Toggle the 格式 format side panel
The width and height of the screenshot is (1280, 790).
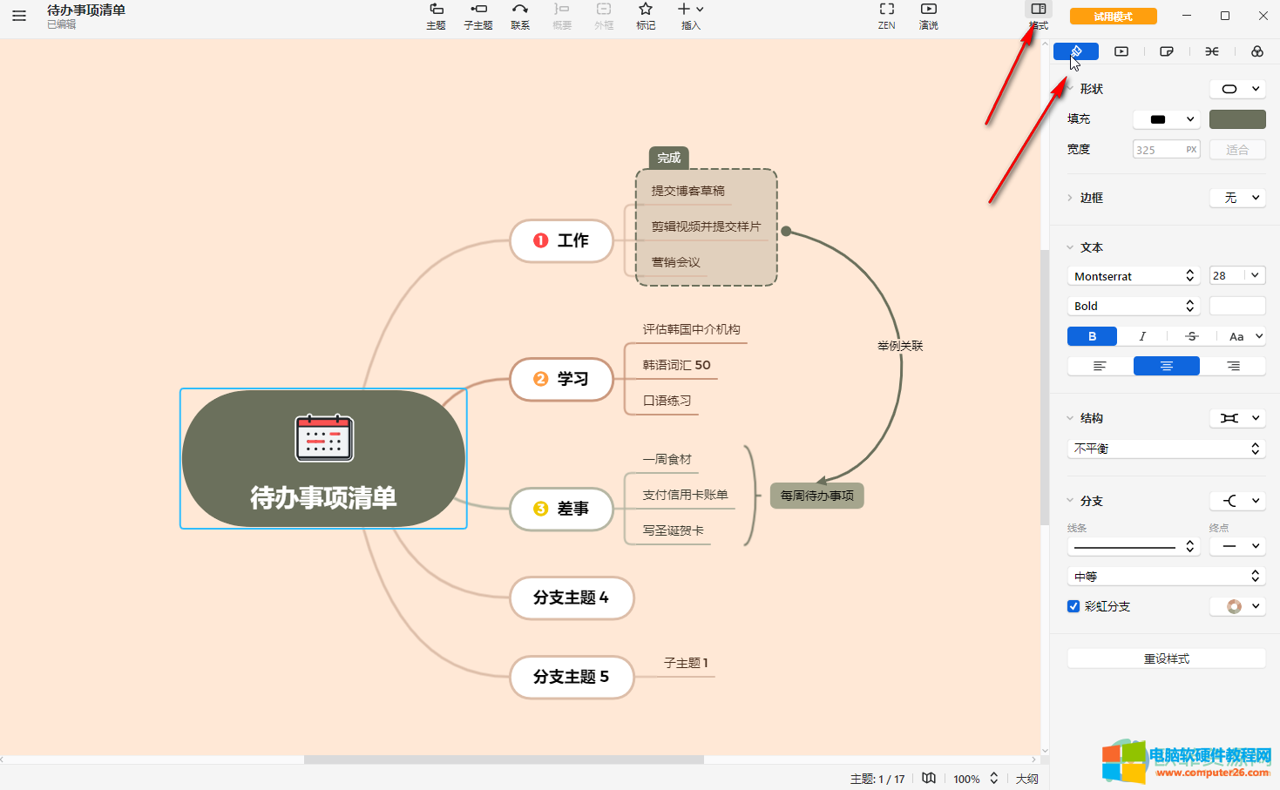click(x=1039, y=16)
